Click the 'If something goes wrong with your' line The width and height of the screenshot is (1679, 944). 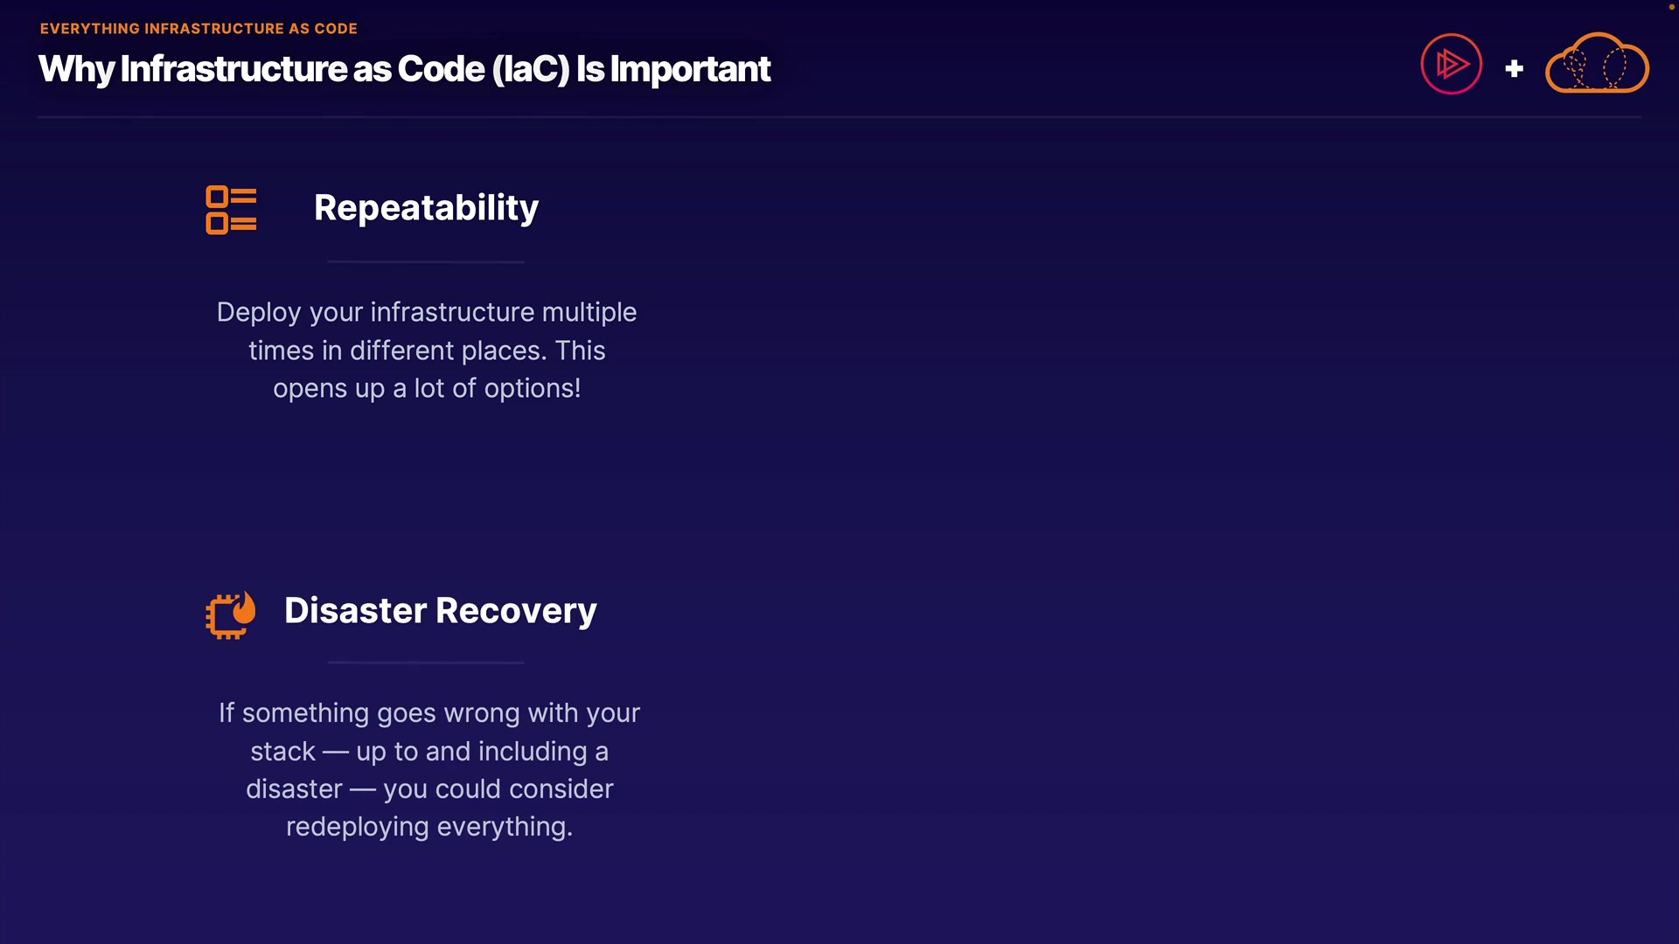428,713
